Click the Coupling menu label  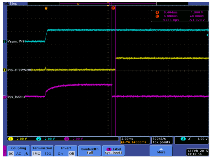click(19, 148)
